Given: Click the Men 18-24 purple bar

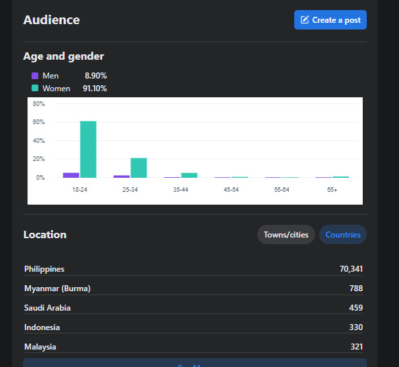Looking at the screenshot, I should (x=71, y=175).
